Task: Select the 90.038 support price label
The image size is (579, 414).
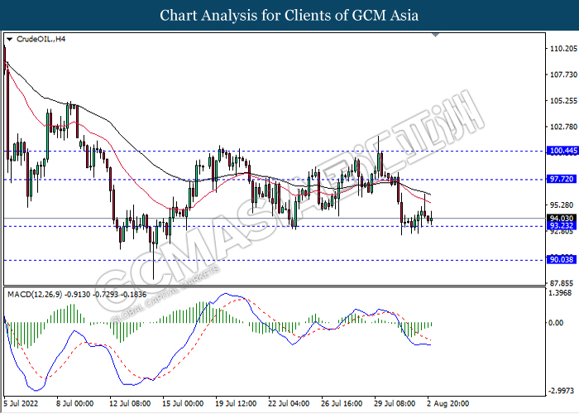Action: (x=562, y=260)
